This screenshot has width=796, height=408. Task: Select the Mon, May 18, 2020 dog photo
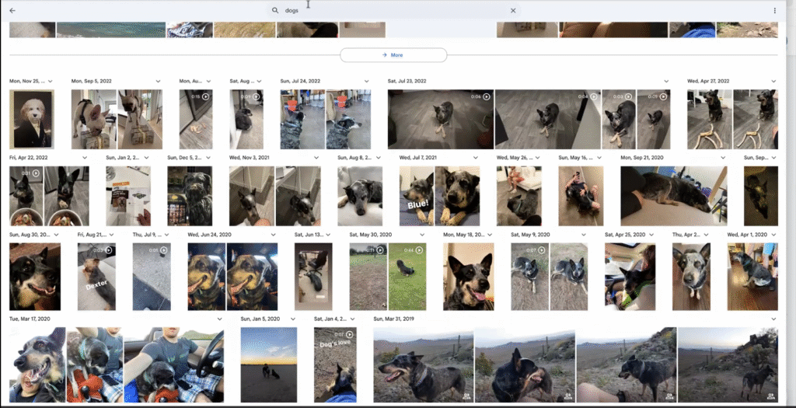[x=468, y=277]
